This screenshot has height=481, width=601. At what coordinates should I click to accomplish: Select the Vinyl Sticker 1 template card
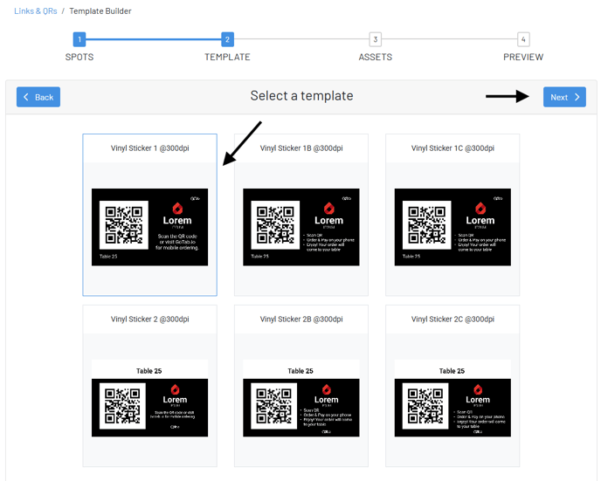pyautogui.click(x=149, y=215)
